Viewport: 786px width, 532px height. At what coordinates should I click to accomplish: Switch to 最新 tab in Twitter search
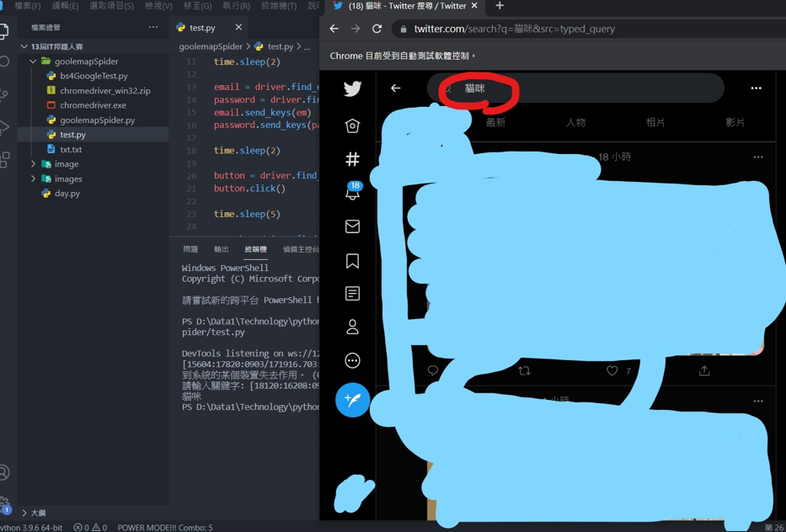tap(495, 123)
